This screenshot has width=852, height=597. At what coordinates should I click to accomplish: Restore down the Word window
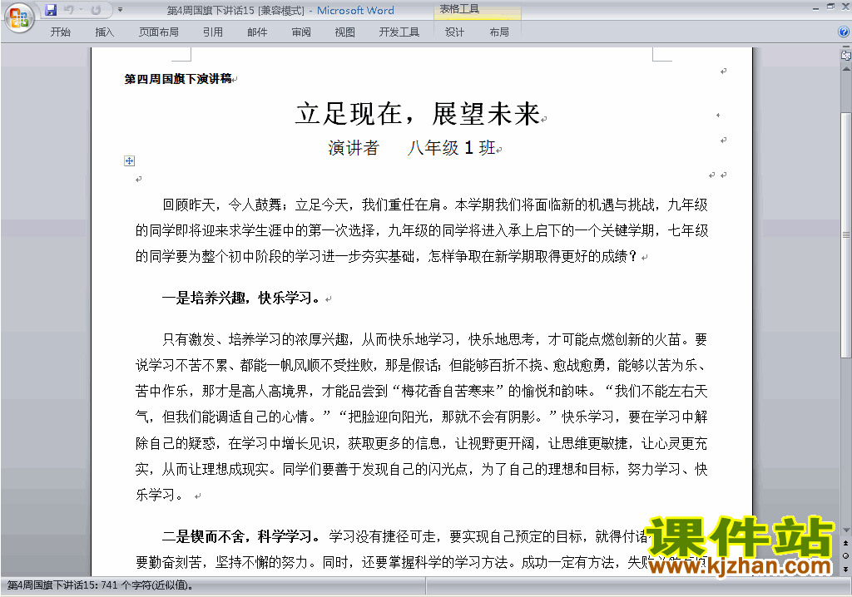click(x=831, y=7)
